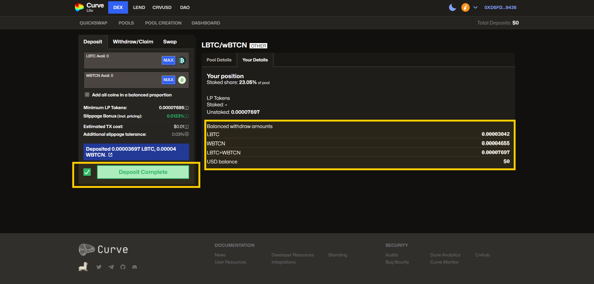Open Curve Monitor link
594x284 pixels.
444,262
